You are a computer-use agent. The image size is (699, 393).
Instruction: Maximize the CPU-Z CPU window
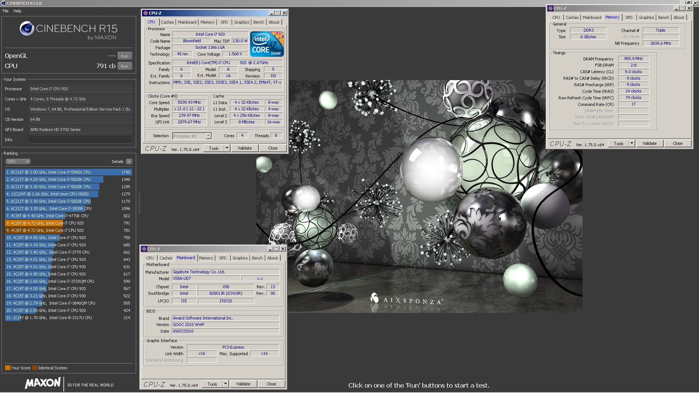pyautogui.click(x=278, y=13)
